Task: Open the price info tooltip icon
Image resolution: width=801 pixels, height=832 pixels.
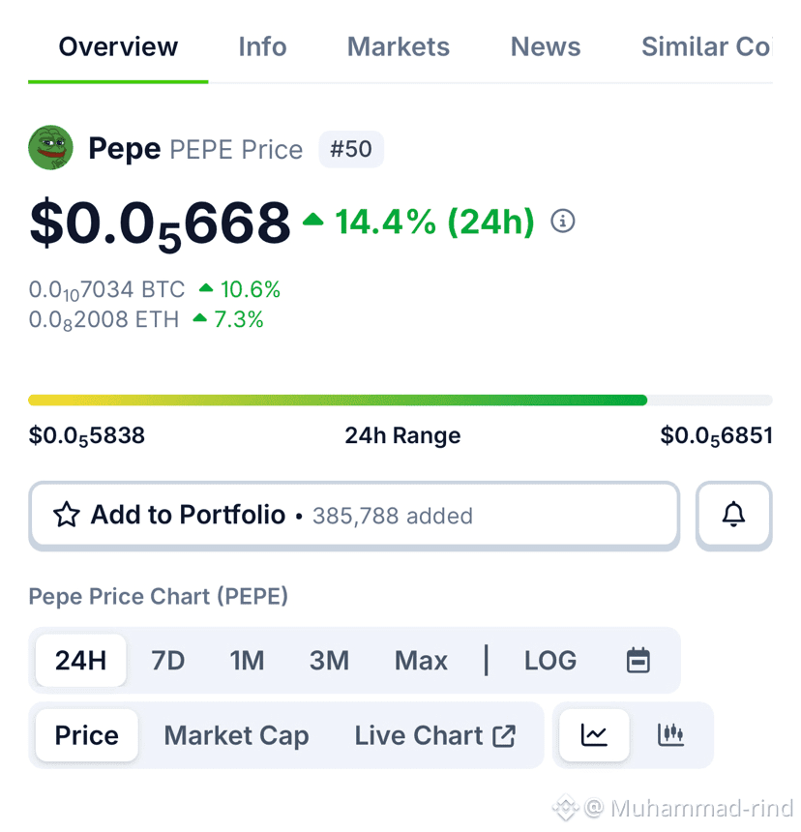Action: [562, 222]
